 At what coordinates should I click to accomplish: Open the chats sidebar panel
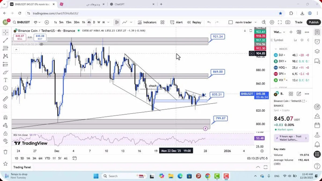point(317,61)
